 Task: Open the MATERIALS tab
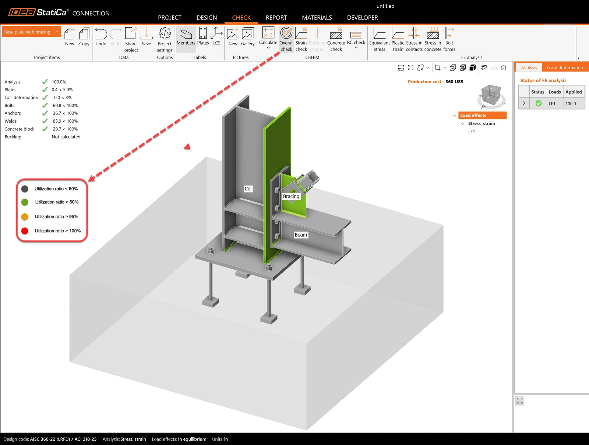317,18
